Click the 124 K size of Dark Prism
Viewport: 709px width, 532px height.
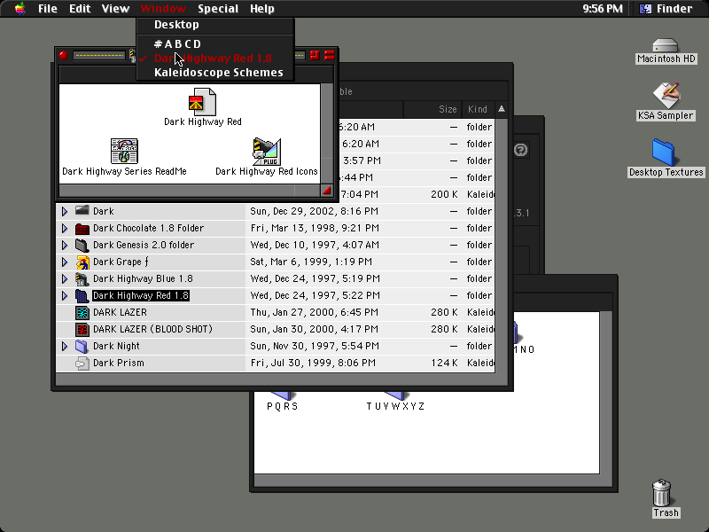445,363
